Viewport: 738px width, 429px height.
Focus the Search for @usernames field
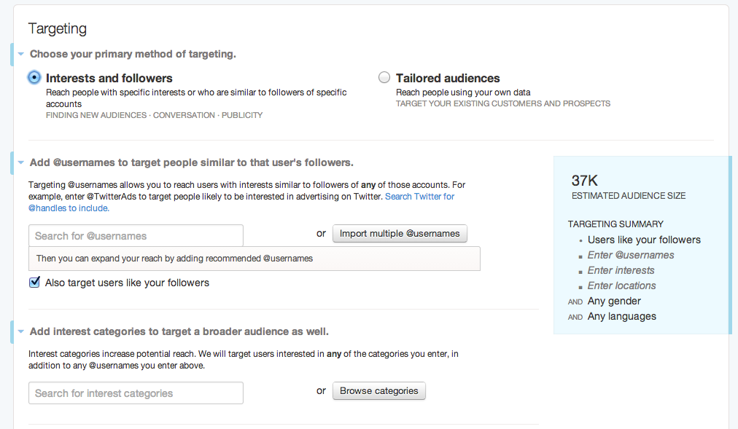136,235
